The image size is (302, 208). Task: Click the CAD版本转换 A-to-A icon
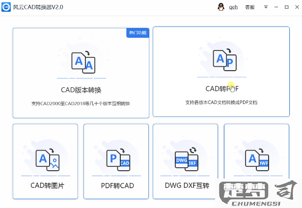tap(83, 62)
